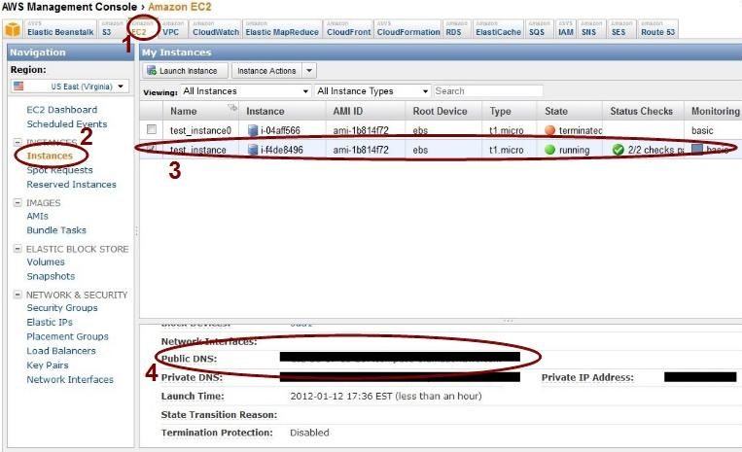This screenshot has height=452, width=742.
Task: Go to AMIs in navigation
Action: [x=37, y=216]
